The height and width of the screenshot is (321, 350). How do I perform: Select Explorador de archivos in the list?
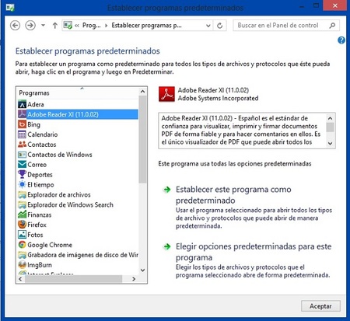pos(78,194)
